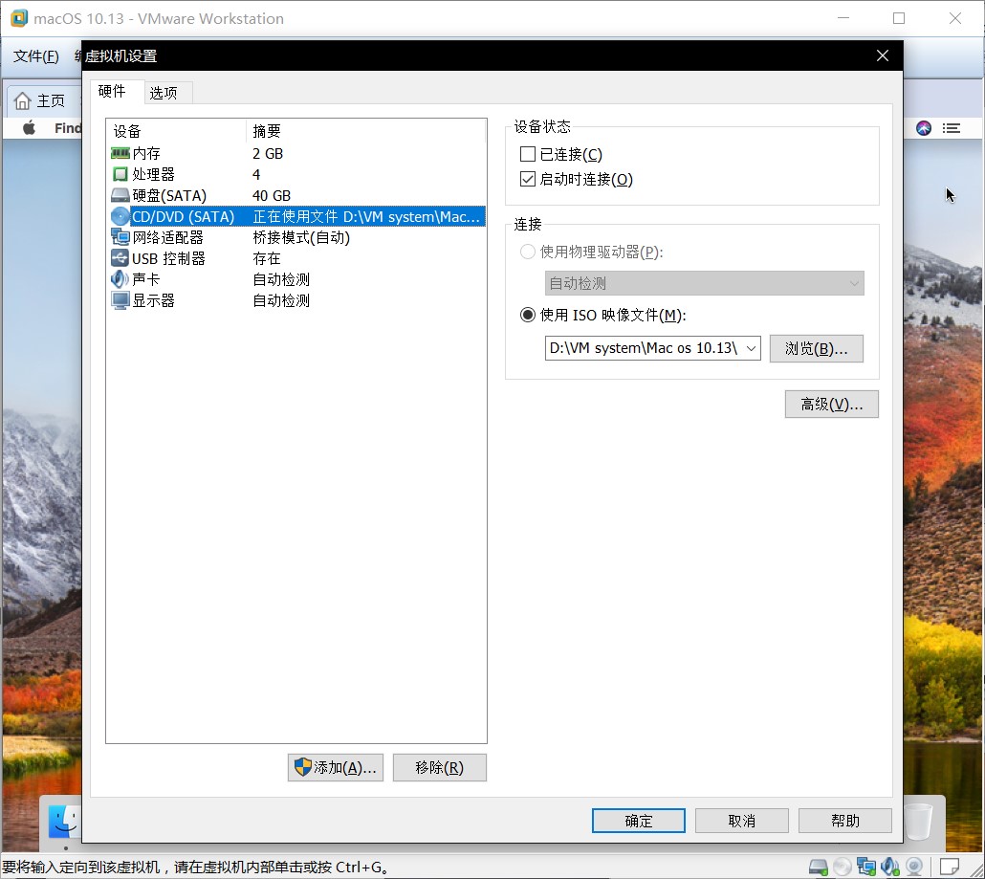This screenshot has width=985, height=879.
Task: Click the webcam status bar icon
Action: pyautogui.click(x=914, y=868)
